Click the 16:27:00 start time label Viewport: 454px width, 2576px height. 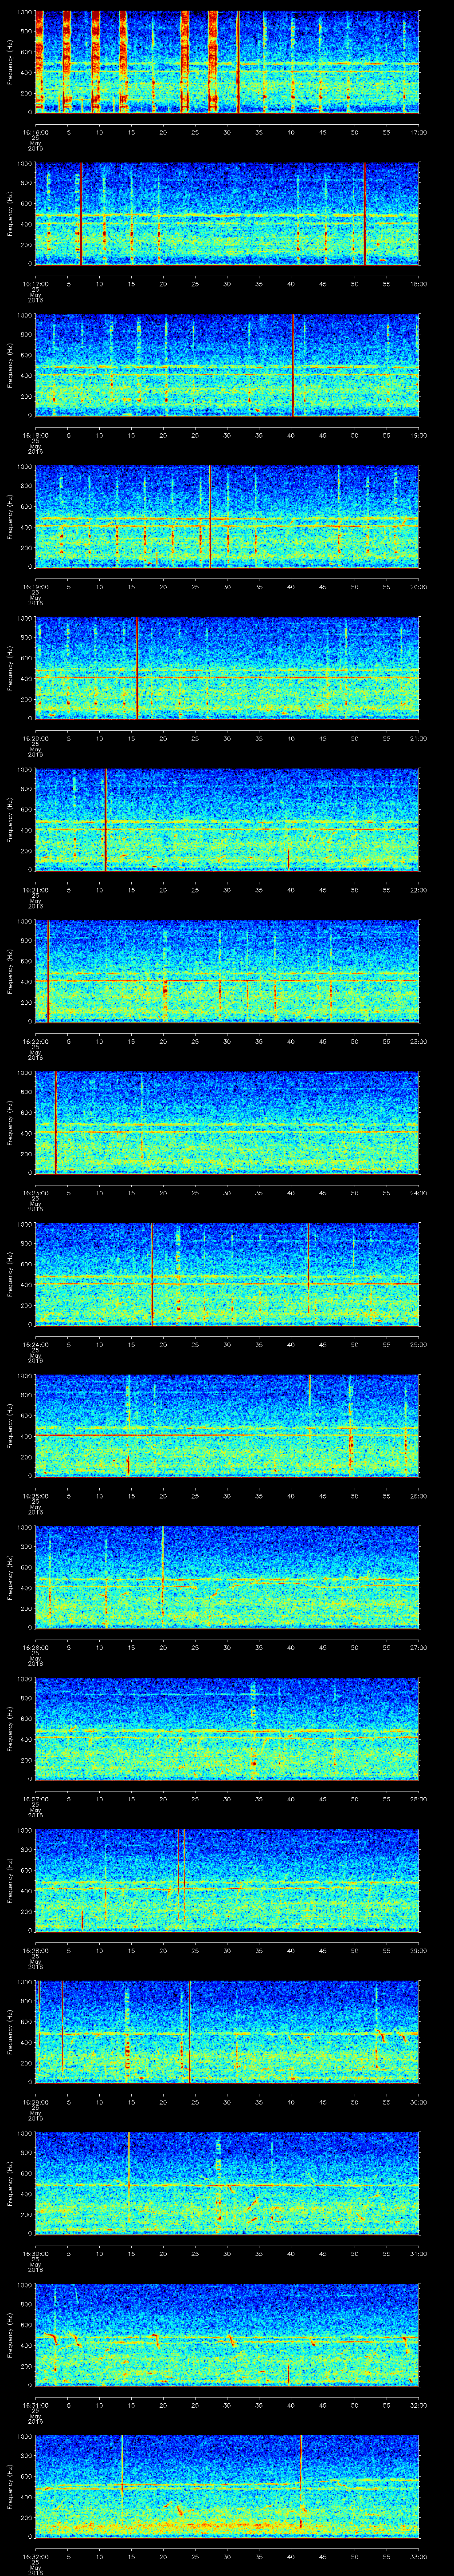[36, 1799]
